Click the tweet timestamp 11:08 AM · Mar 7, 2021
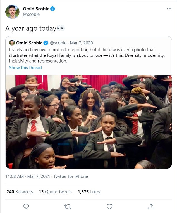The height and width of the screenshot is (213, 177). coord(28,176)
